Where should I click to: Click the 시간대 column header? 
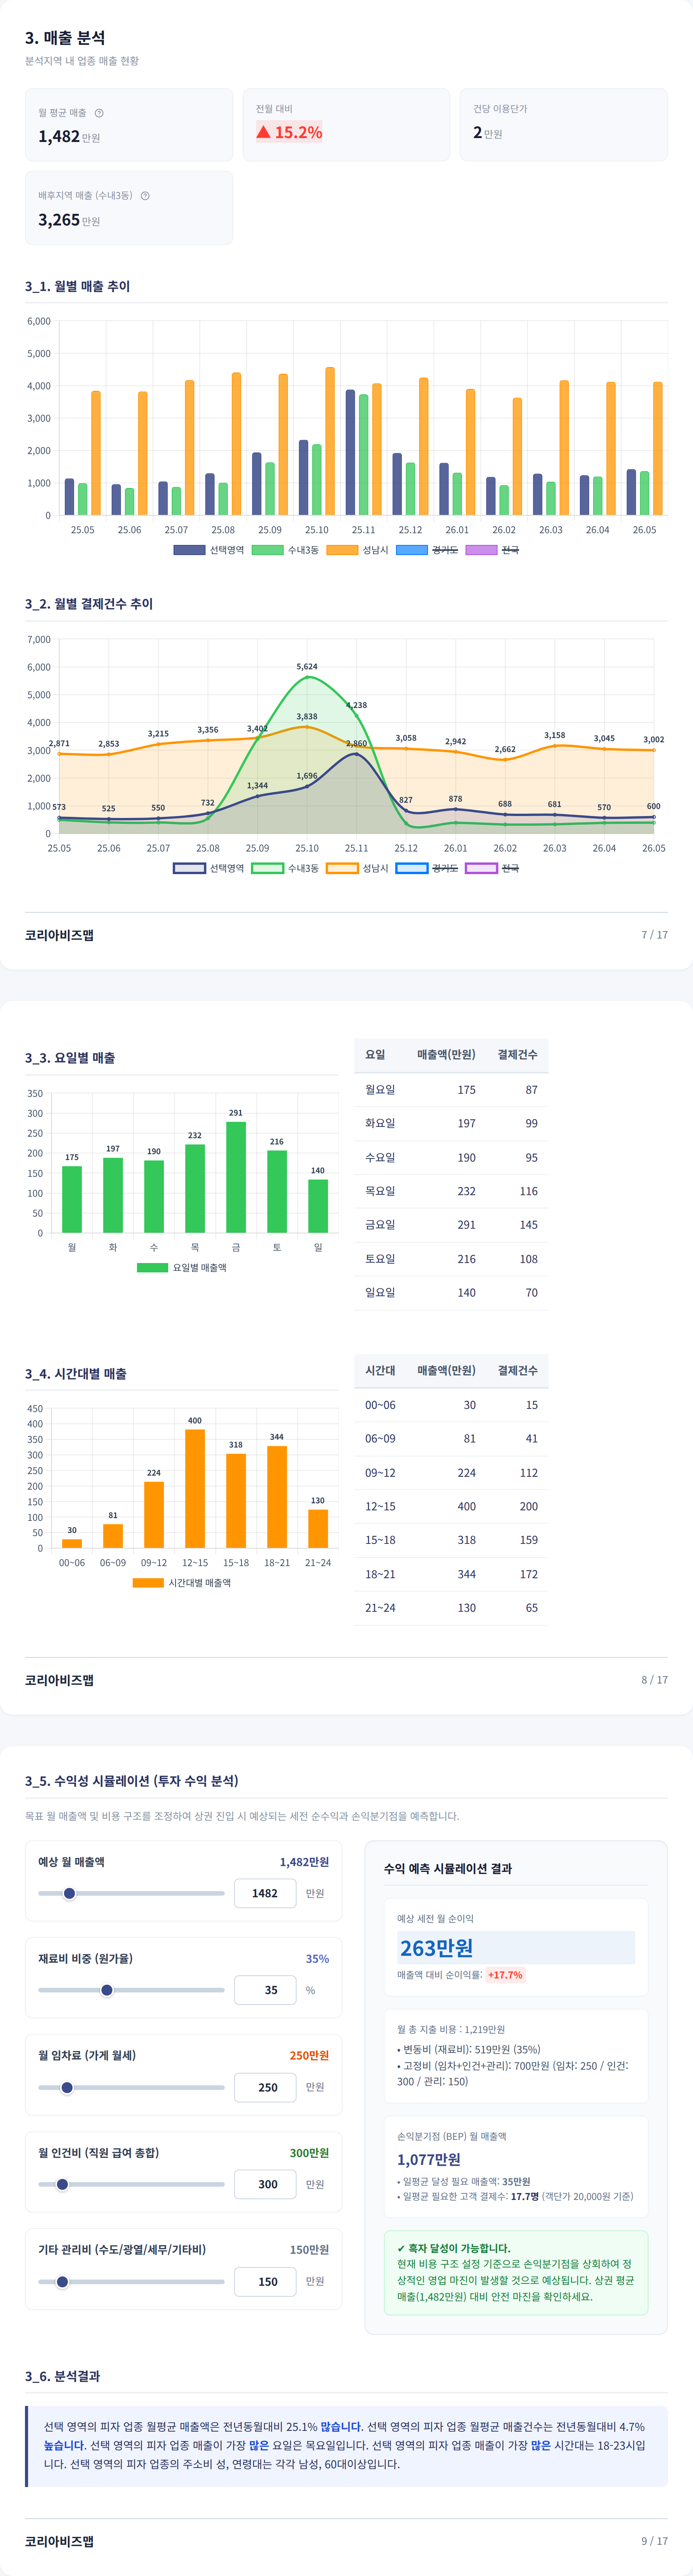(380, 1371)
